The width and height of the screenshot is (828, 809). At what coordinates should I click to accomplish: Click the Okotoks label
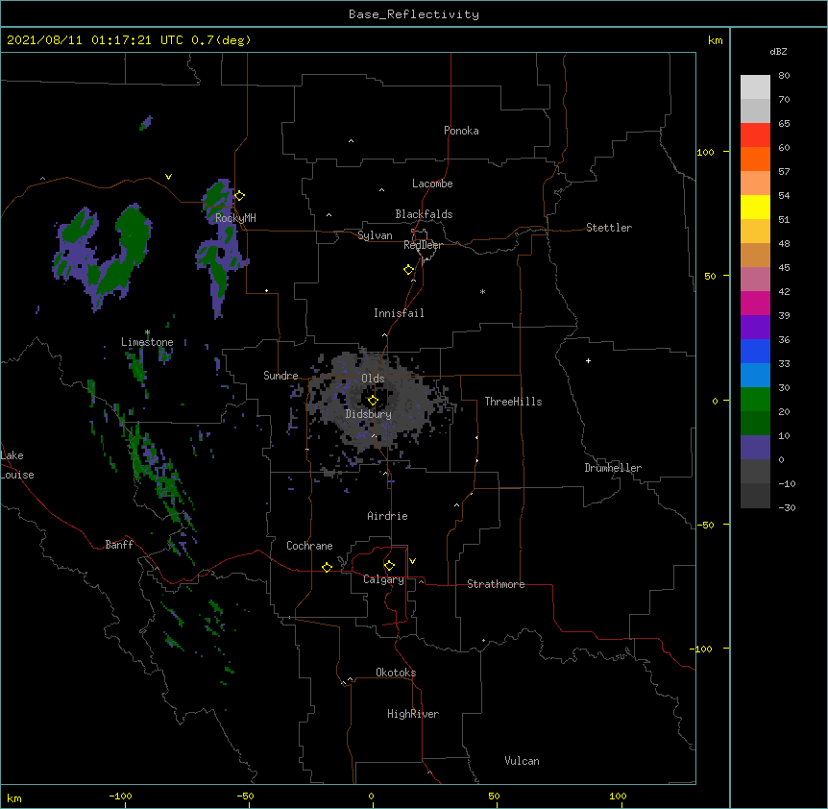click(x=396, y=673)
